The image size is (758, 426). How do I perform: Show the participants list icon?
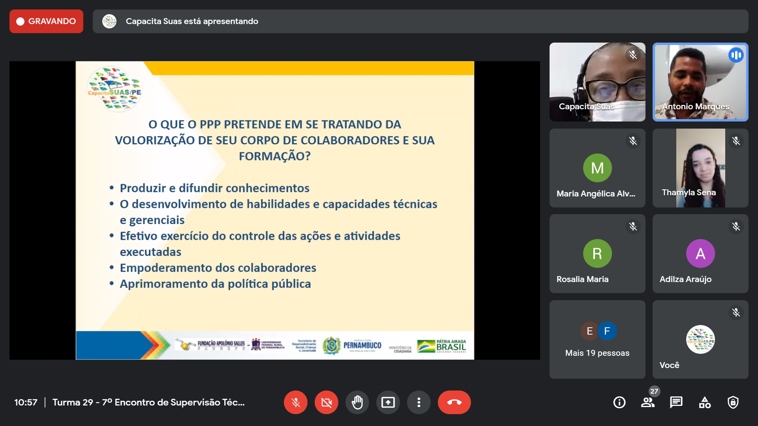coord(647,402)
